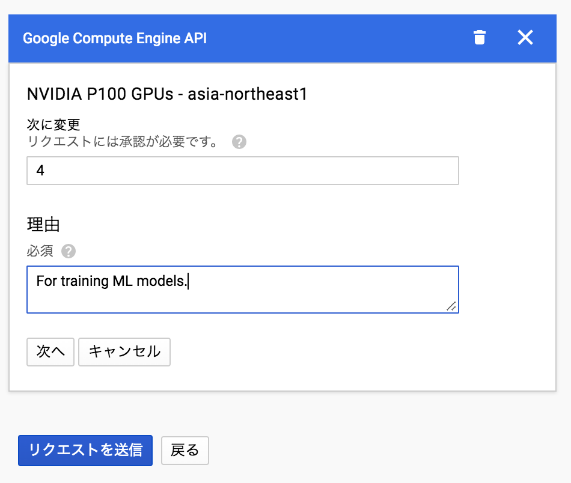
Task: Click the 理由 section heading
Action: tap(43, 225)
